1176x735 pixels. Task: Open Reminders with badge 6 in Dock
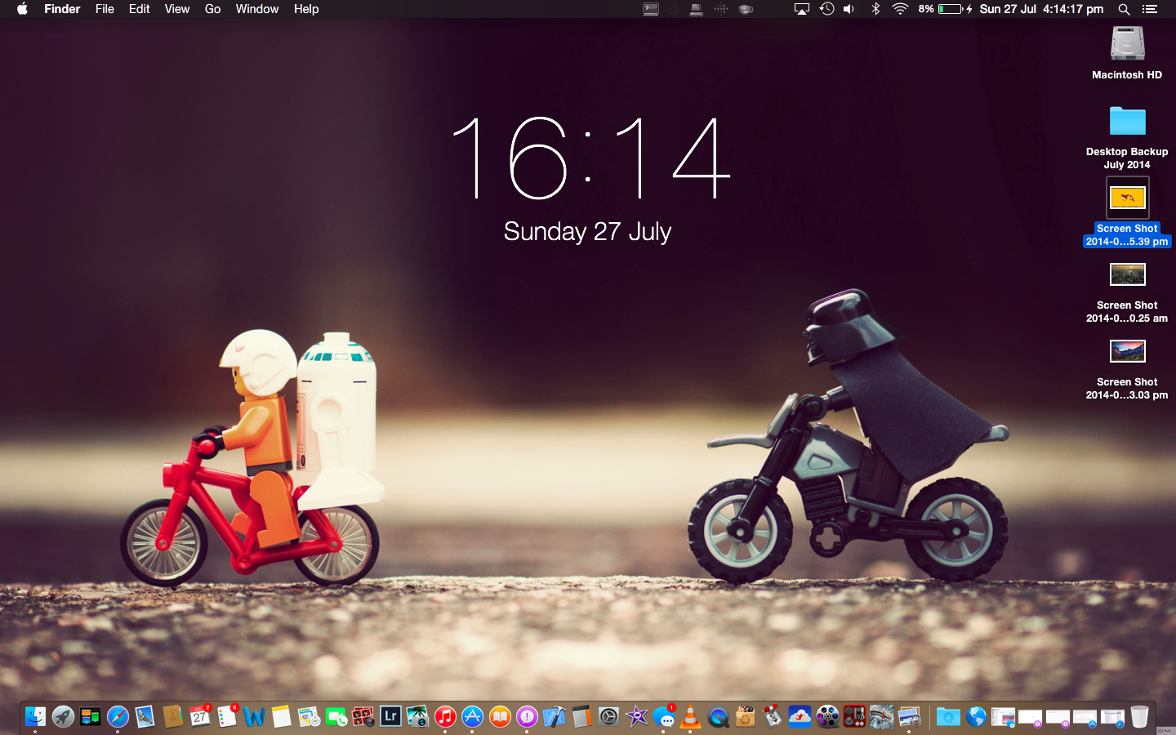[227, 717]
